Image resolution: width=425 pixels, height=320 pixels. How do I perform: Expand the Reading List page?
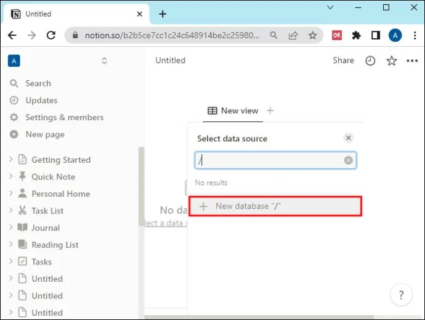pos(11,244)
